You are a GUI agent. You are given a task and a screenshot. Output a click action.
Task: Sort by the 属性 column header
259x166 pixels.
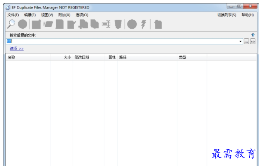[x=111, y=57]
